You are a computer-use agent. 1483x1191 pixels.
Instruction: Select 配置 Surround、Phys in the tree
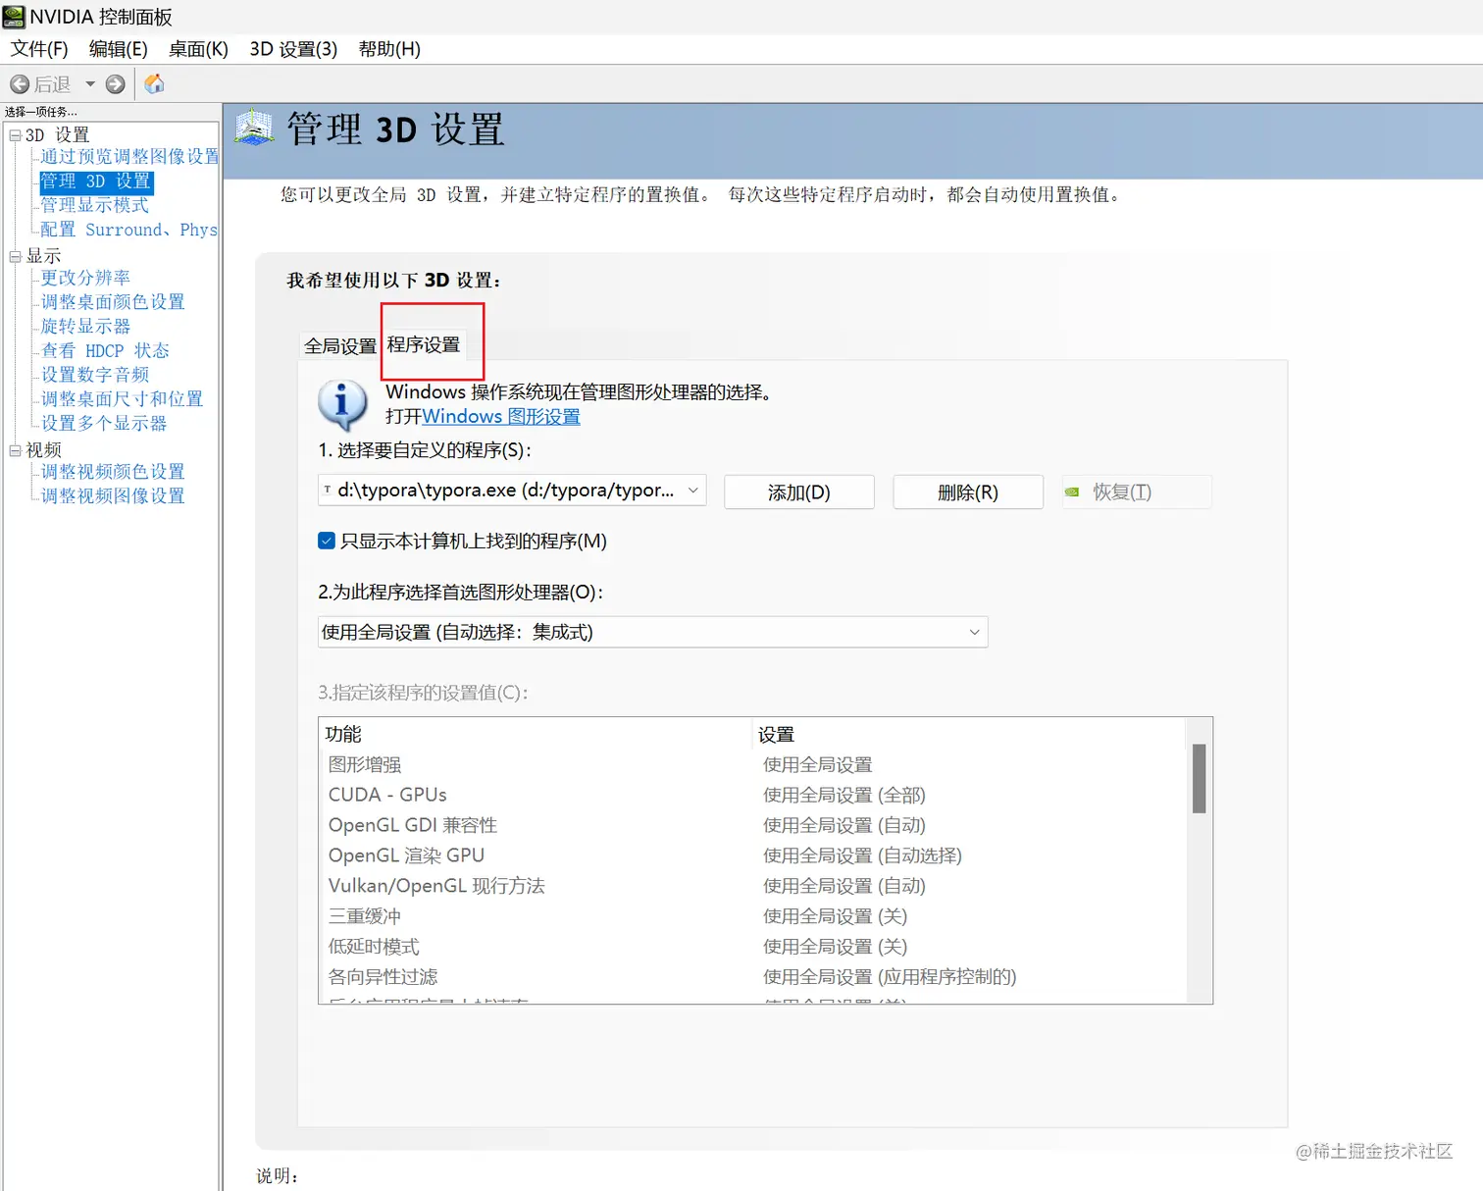coord(128,230)
